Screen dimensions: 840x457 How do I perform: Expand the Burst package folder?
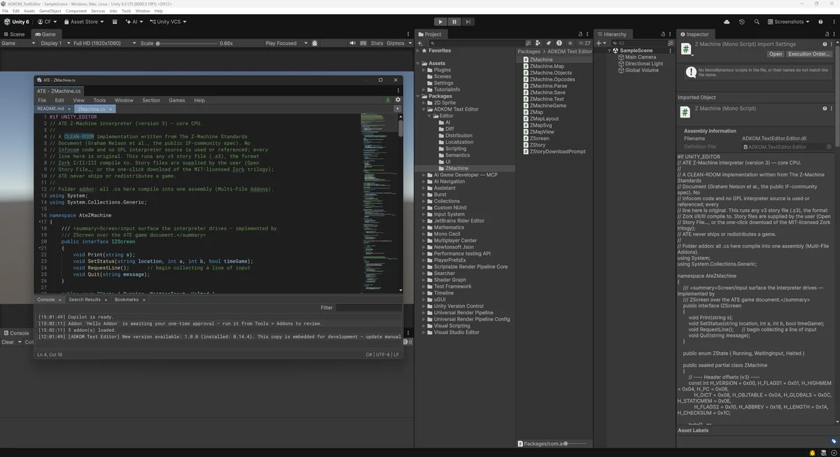click(x=424, y=195)
